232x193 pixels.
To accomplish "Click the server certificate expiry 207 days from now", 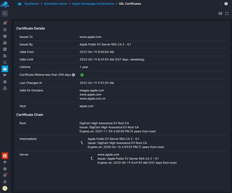I will point(137,163).
